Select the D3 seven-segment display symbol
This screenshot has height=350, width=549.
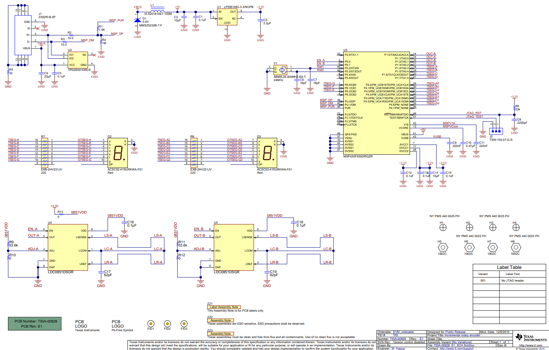pos(267,153)
